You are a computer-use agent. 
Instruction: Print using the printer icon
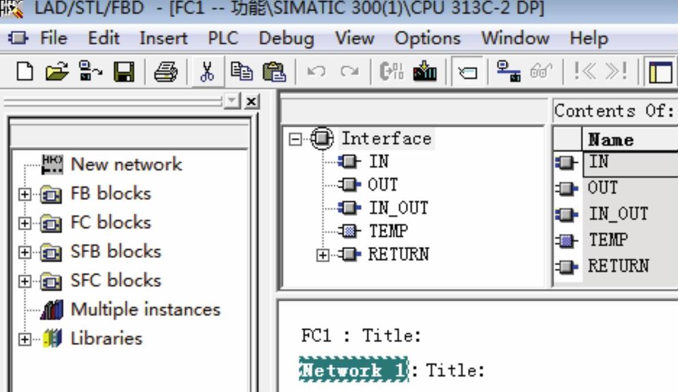coord(166,71)
